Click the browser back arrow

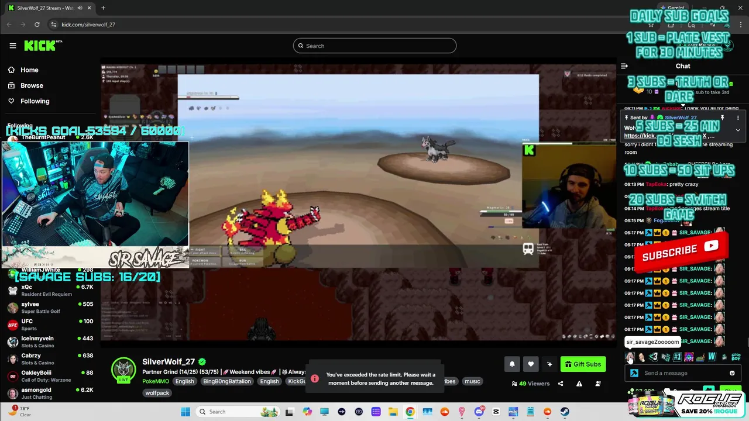click(x=9, y=25)
